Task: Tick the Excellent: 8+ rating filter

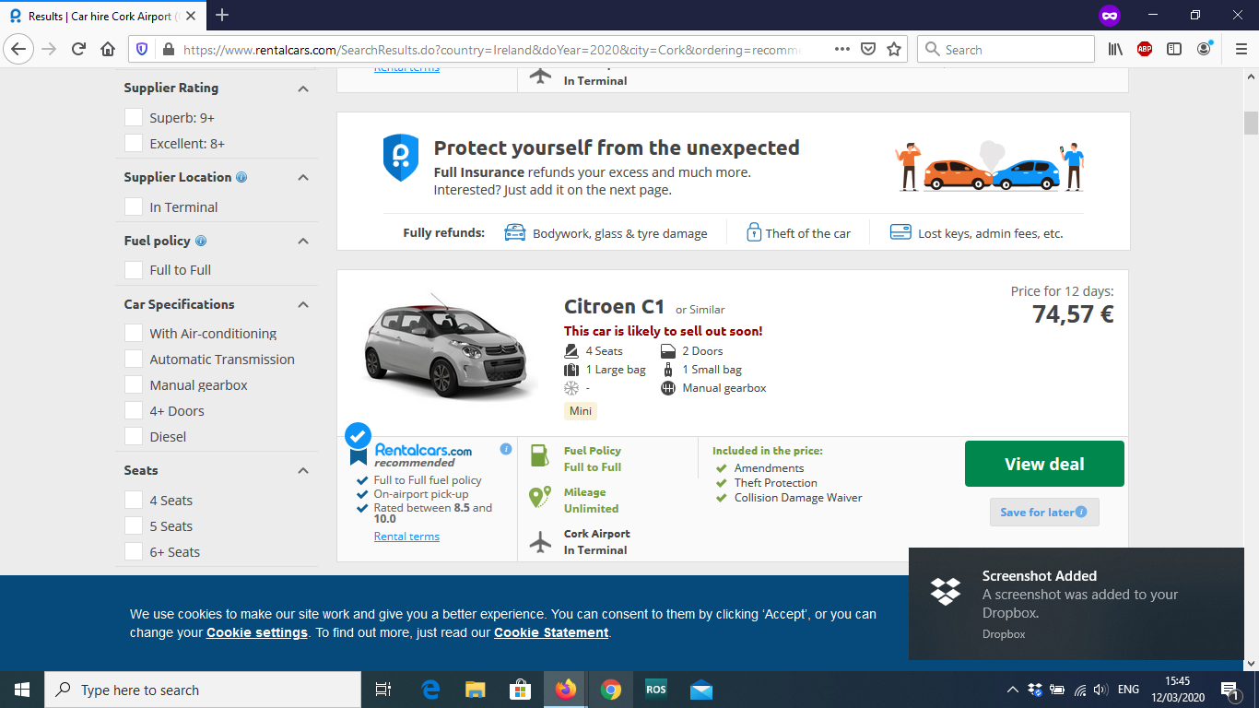Action: [134, 143]
